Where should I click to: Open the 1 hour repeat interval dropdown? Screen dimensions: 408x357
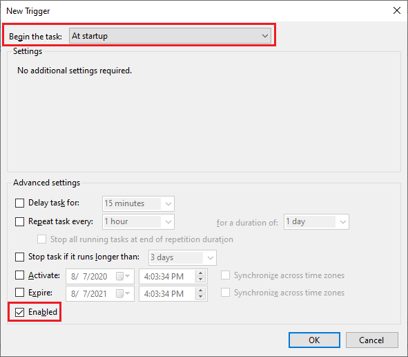click(x=138, y=221)
